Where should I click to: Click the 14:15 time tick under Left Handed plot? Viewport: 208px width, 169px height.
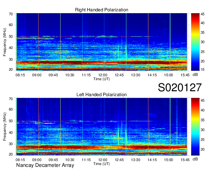[x=152, y=160]
